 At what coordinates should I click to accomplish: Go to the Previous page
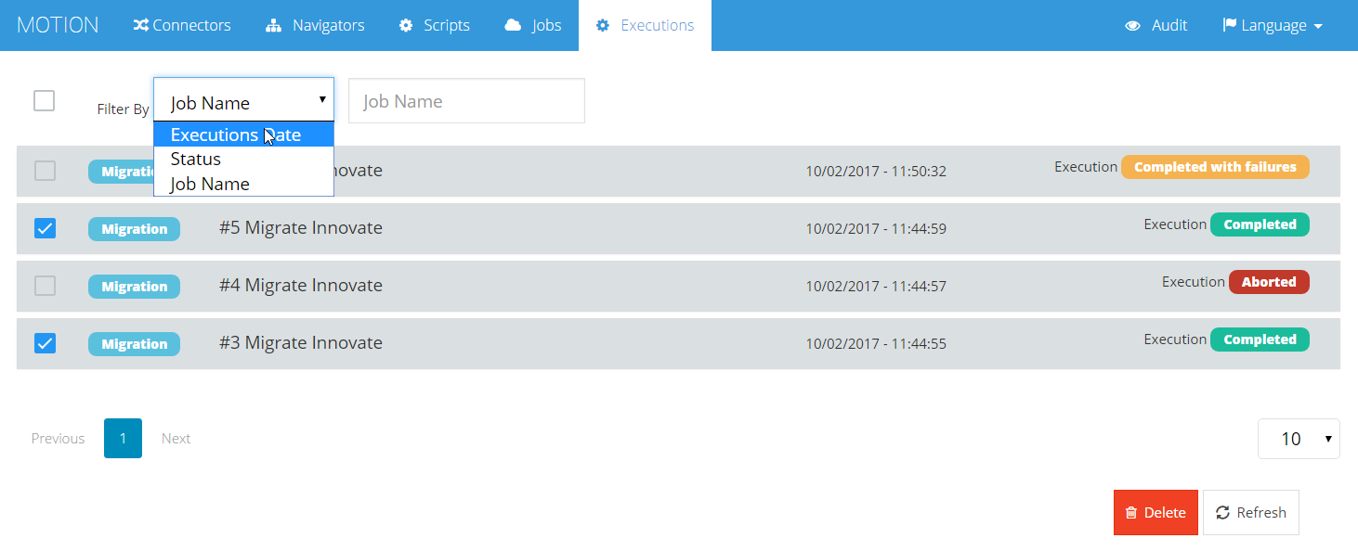58,439
